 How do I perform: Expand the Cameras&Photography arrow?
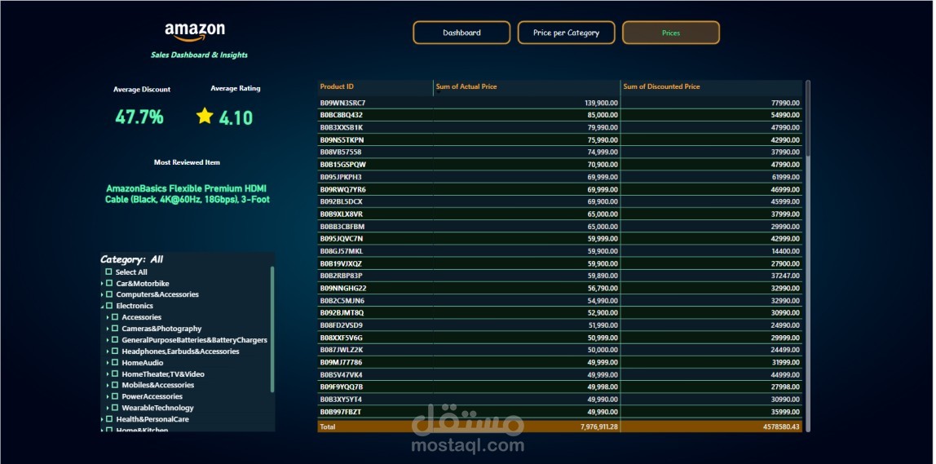pyautogui.click(x=108, y=329)
